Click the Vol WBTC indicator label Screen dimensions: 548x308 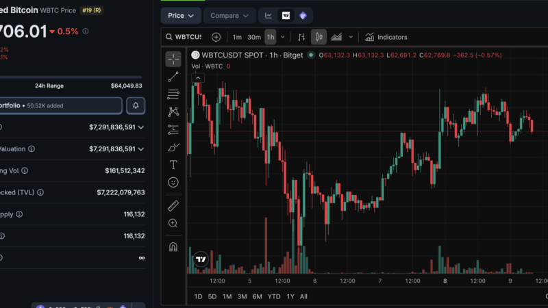[207, 66]
